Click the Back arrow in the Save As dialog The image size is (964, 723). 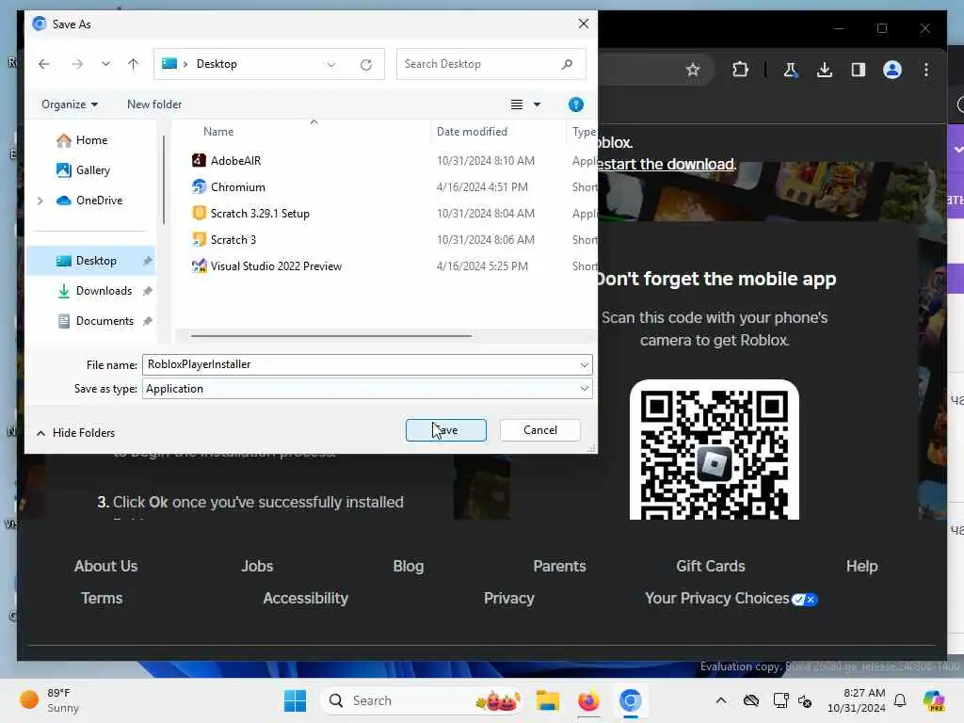(43, 64)
